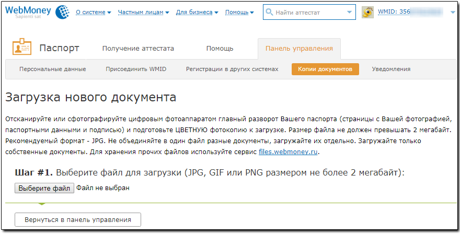This screenshot has height=234, width=460.
Task: Expand the 'О системе' dropdown menu
Action: (x=94, y=12)
